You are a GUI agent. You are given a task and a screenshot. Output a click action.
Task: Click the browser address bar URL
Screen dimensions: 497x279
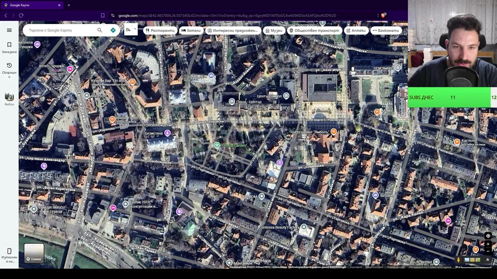click(x=227, y=15)
